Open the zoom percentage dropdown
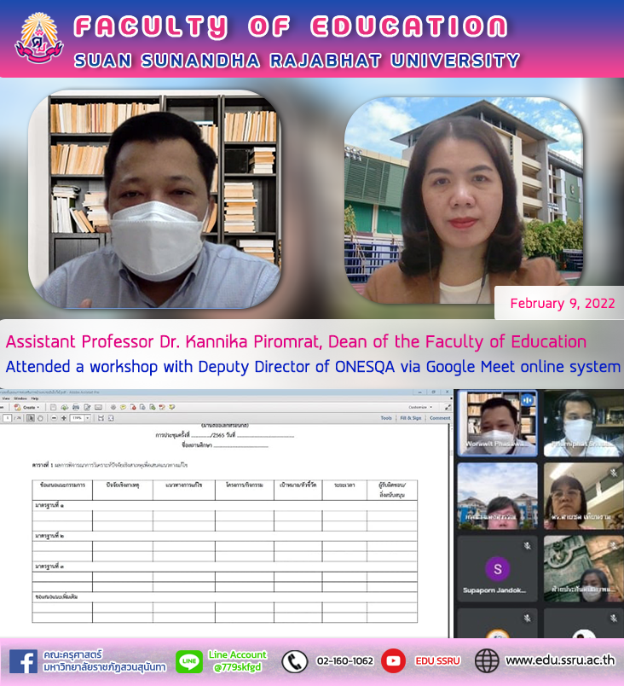 tap(87, 418)
